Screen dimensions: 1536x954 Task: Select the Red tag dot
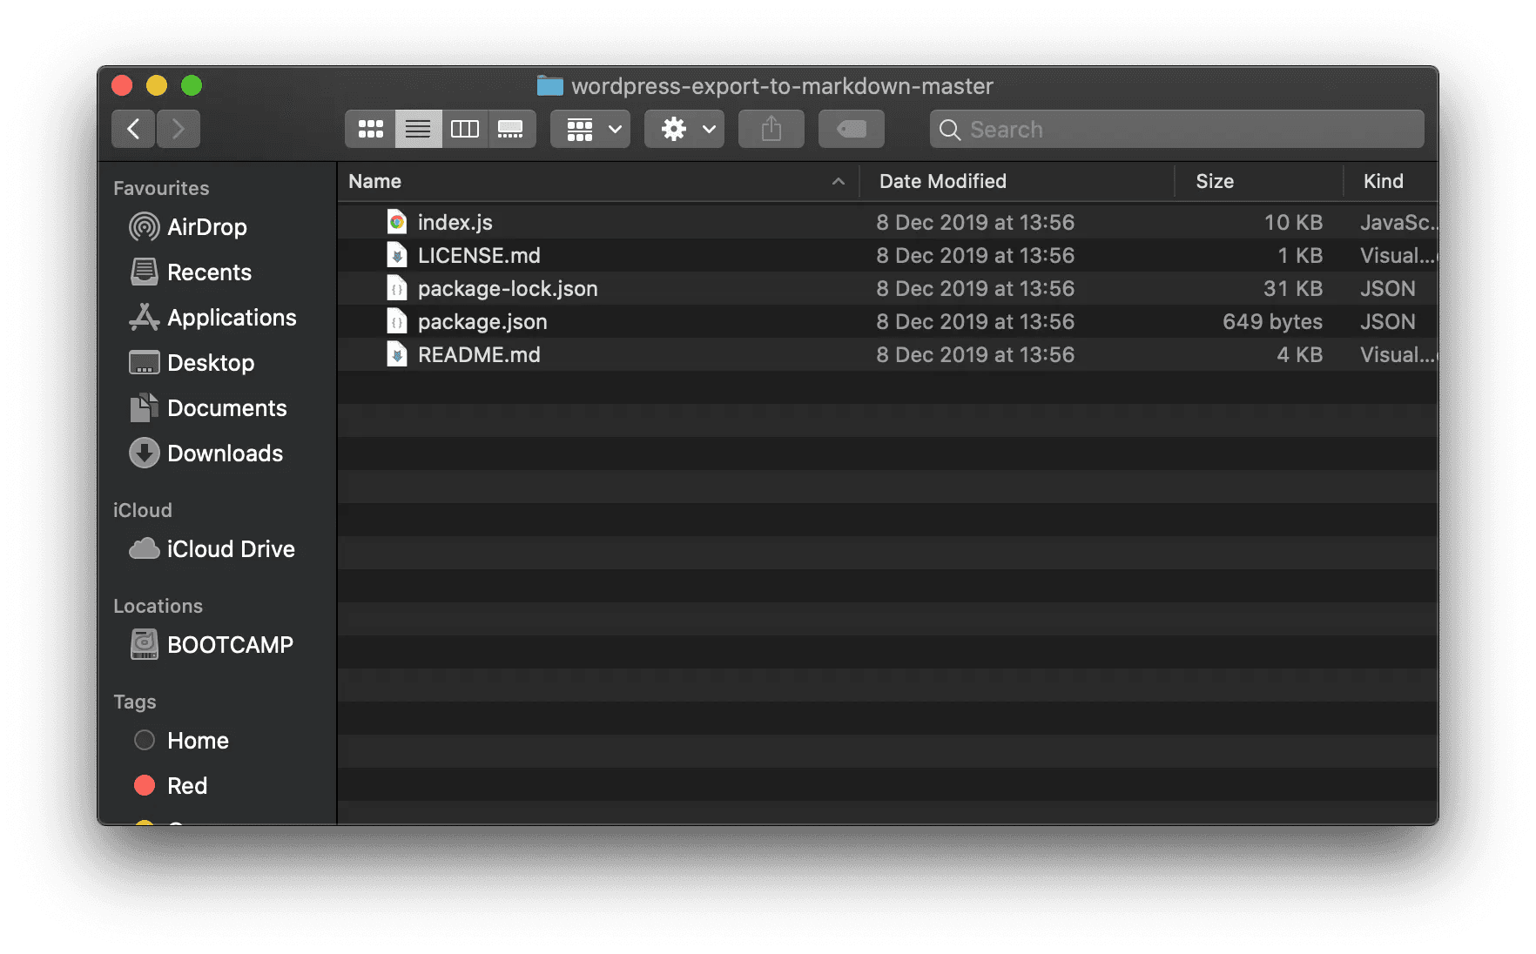(145, 786)
